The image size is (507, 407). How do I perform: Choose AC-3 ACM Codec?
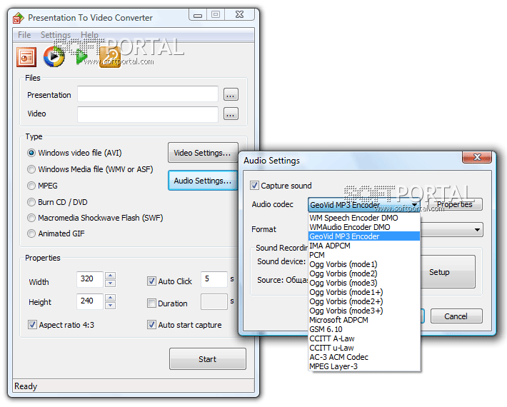364,357
